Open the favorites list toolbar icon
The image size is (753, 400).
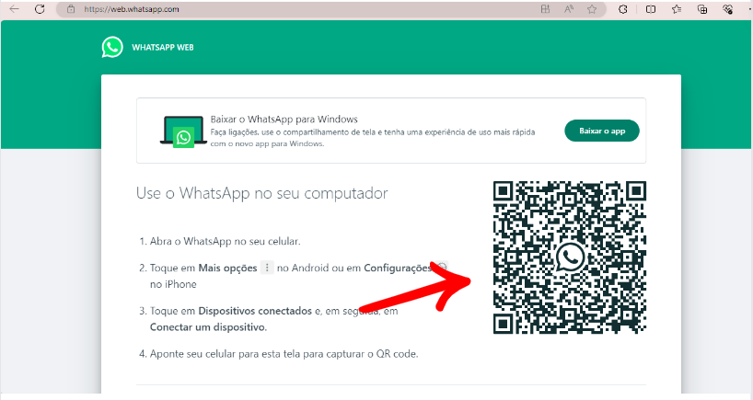(x=677, y=8)
